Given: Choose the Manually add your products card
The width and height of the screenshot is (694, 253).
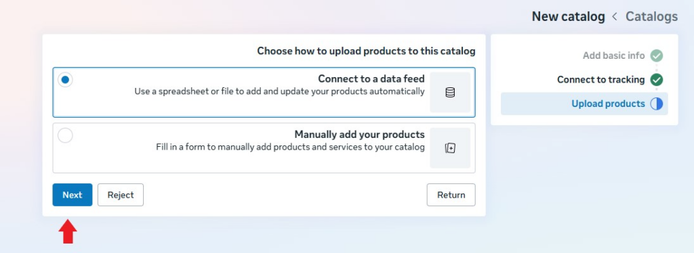Looking at the screenshot, I should (x=264, y=148).
